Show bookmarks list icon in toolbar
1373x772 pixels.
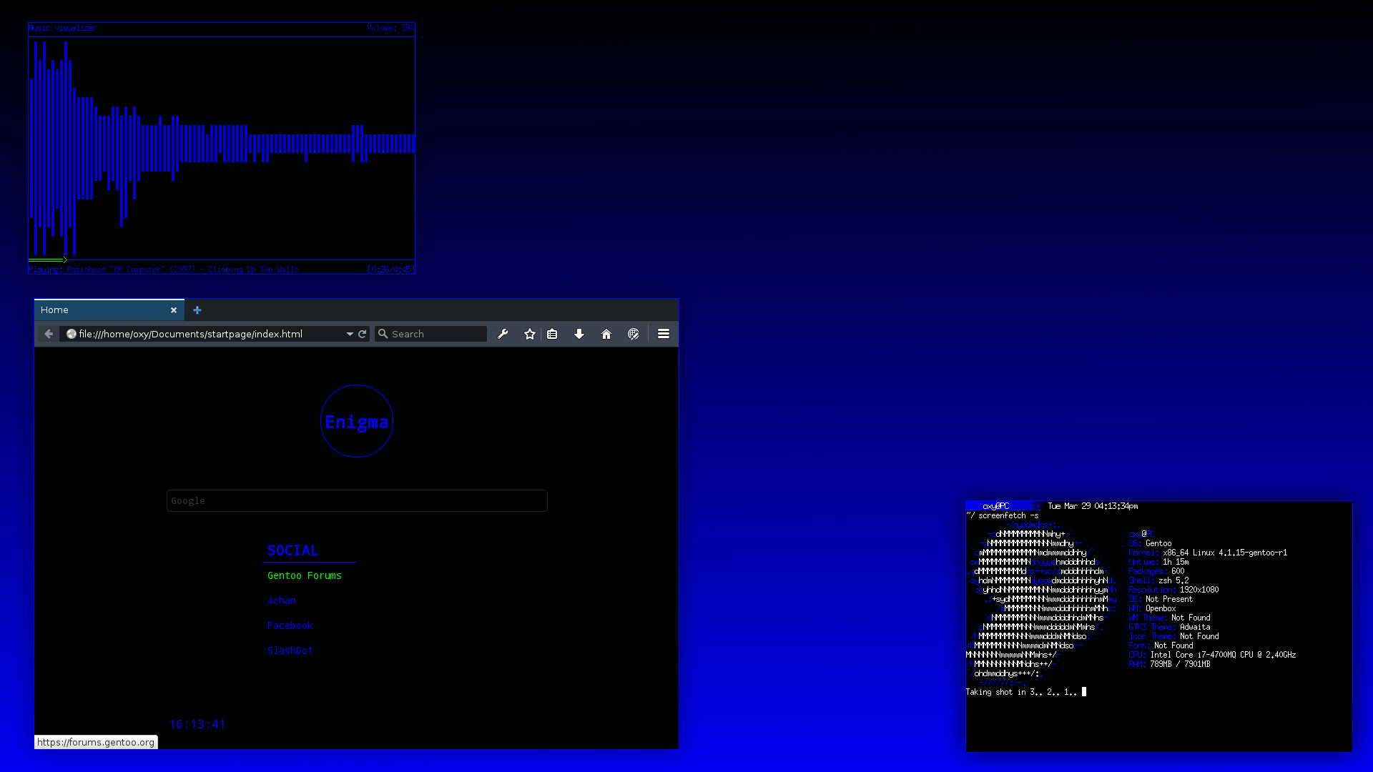pyautogui.click(x=552, y=334)
